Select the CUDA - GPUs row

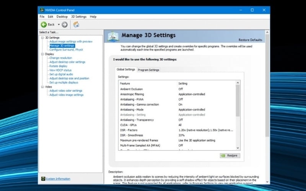177,125
